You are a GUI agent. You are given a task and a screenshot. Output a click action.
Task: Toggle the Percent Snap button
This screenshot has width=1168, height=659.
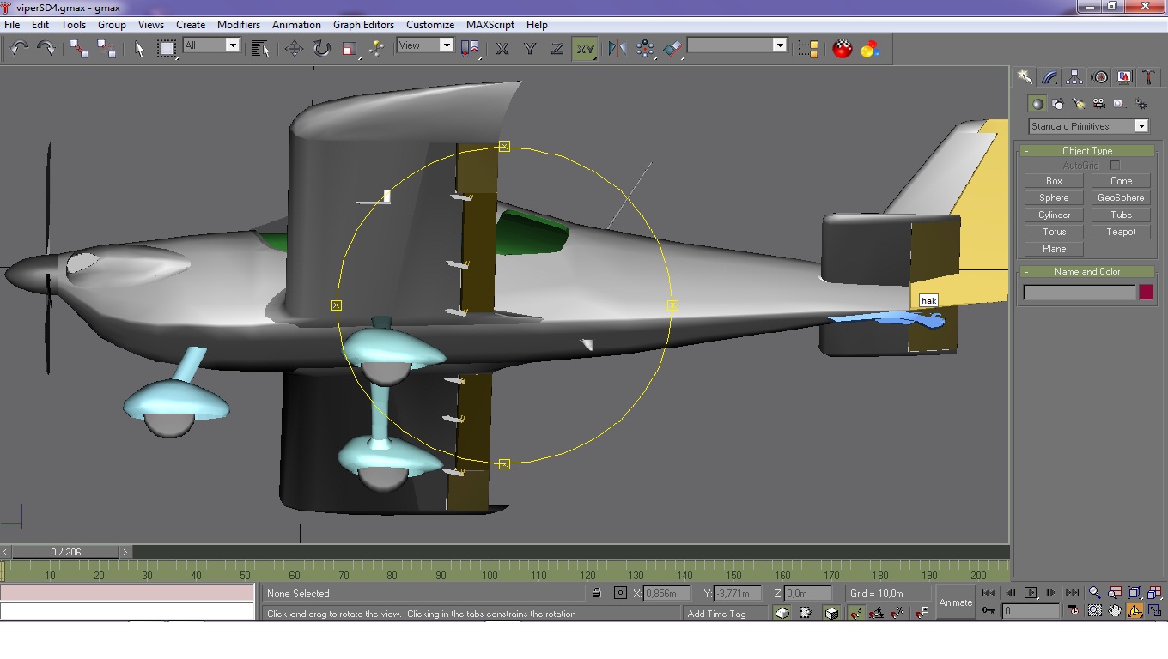click(897, 613)
